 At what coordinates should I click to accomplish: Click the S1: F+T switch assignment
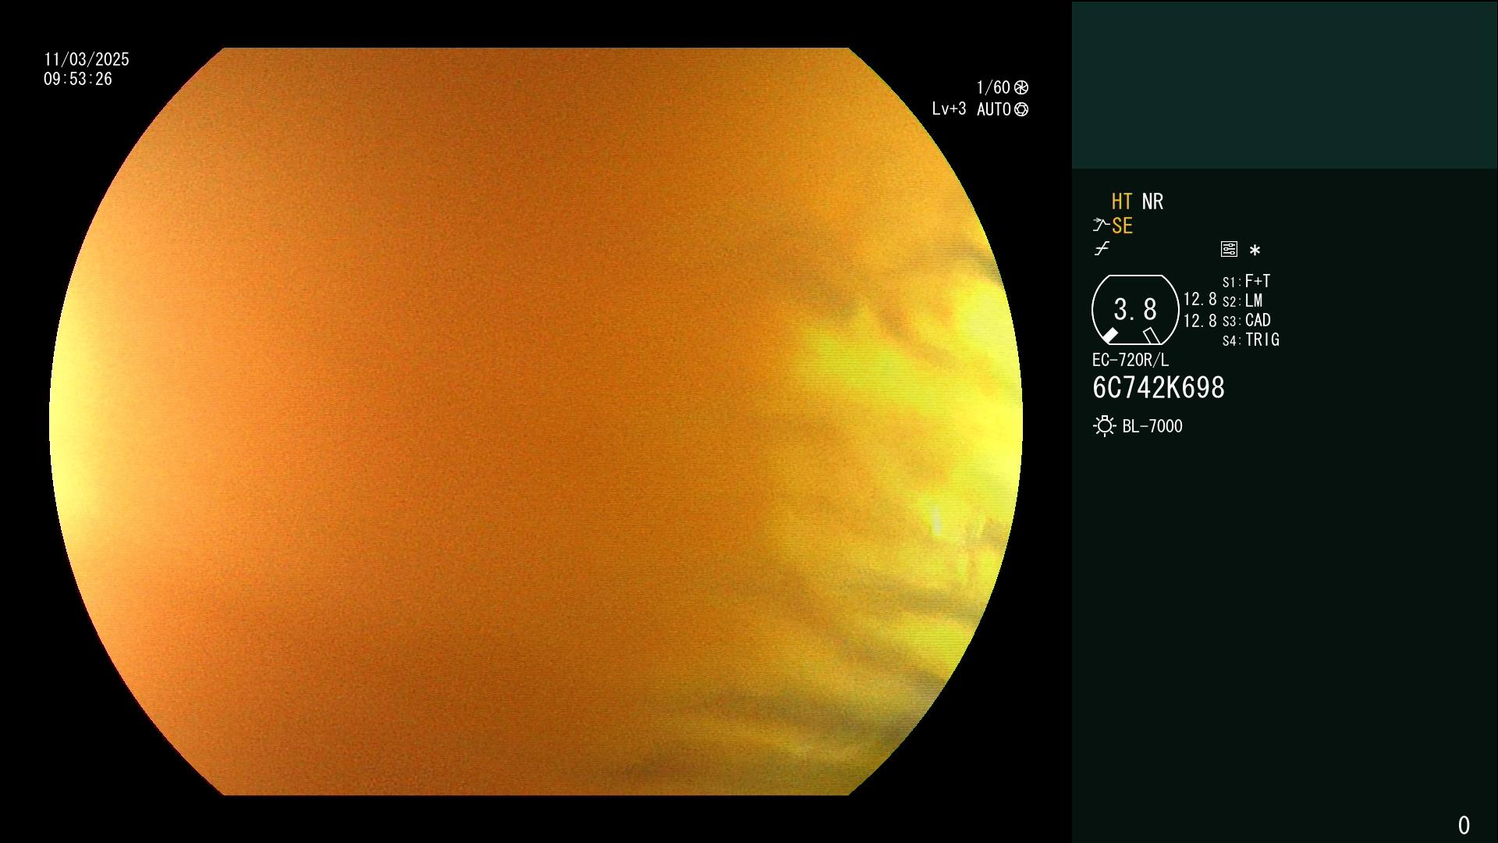[x=1246, y=281]
